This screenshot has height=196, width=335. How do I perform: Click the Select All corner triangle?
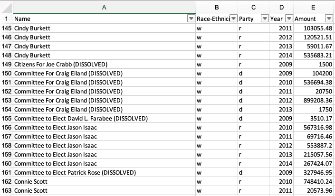6,8
